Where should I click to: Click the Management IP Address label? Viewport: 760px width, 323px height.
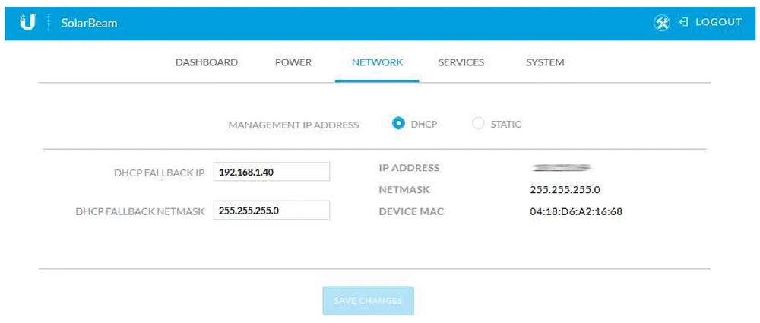coord(293,125)
